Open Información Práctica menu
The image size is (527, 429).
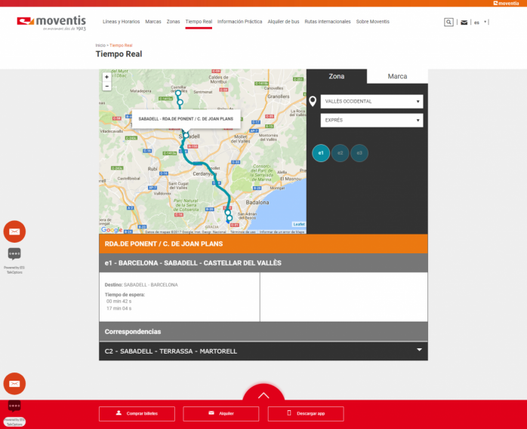pyautogui.click(x=239, y=21)
